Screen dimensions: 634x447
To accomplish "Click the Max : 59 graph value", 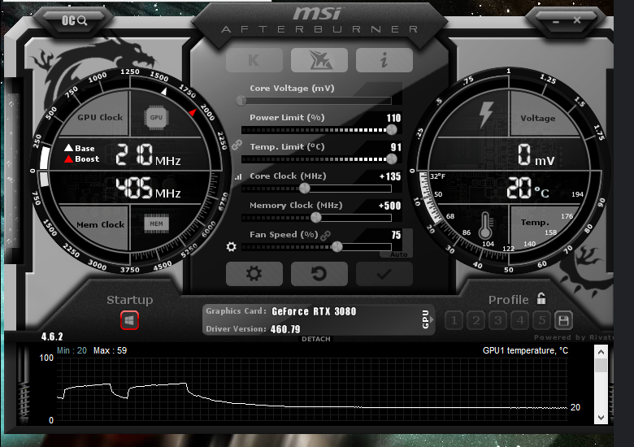I will (x=110, y=350).
